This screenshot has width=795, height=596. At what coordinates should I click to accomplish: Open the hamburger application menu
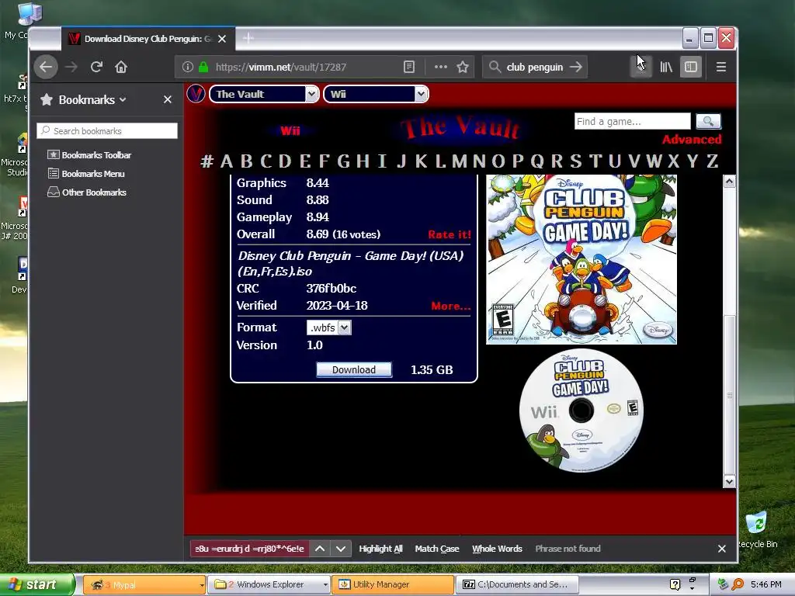pyautogui.click(x=721, y=67)
